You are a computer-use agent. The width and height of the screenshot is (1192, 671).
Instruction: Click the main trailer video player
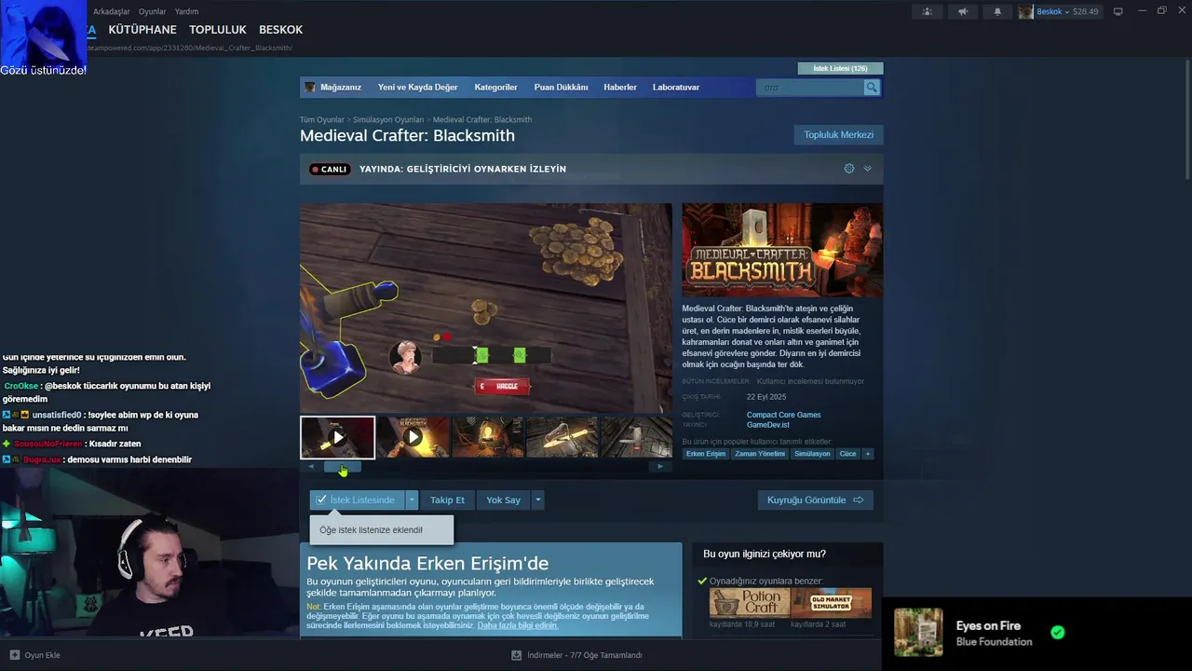click(485, 308)
